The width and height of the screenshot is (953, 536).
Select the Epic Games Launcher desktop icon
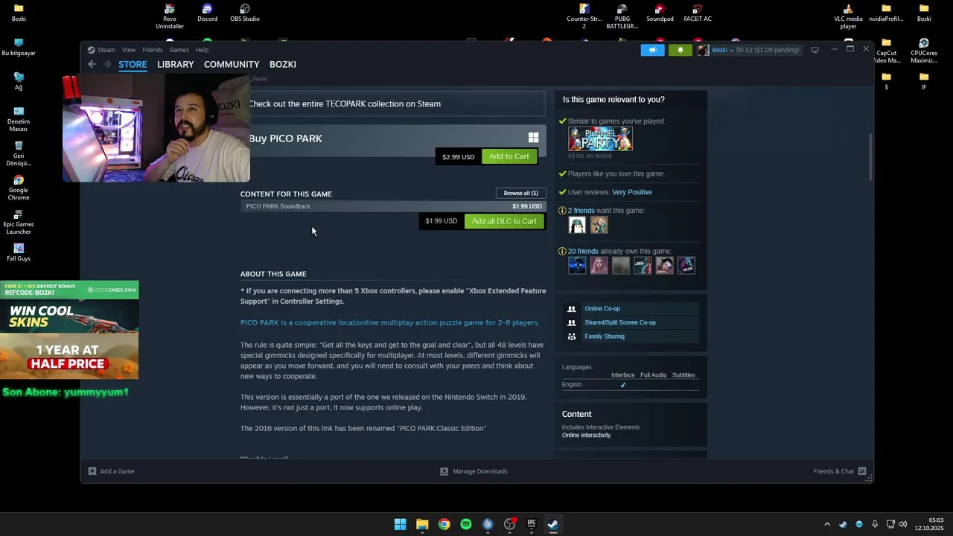tap(19, 222)
